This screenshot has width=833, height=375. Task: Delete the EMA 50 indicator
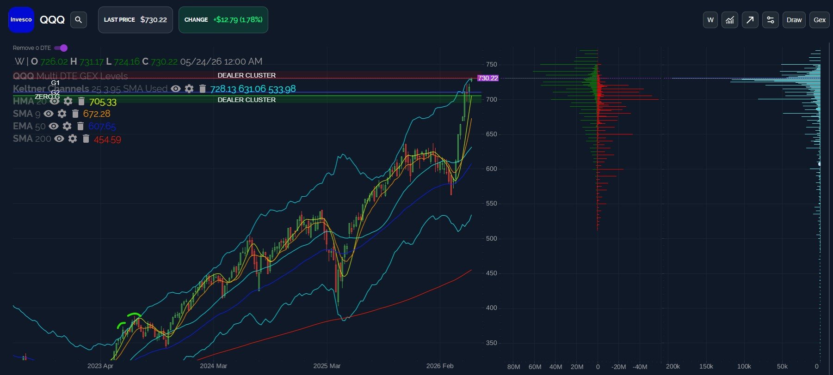pos(80,126)
